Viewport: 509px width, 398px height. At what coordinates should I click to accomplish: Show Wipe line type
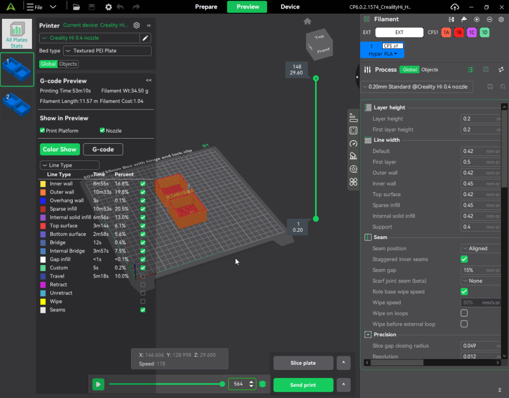[x=143, y=302]
